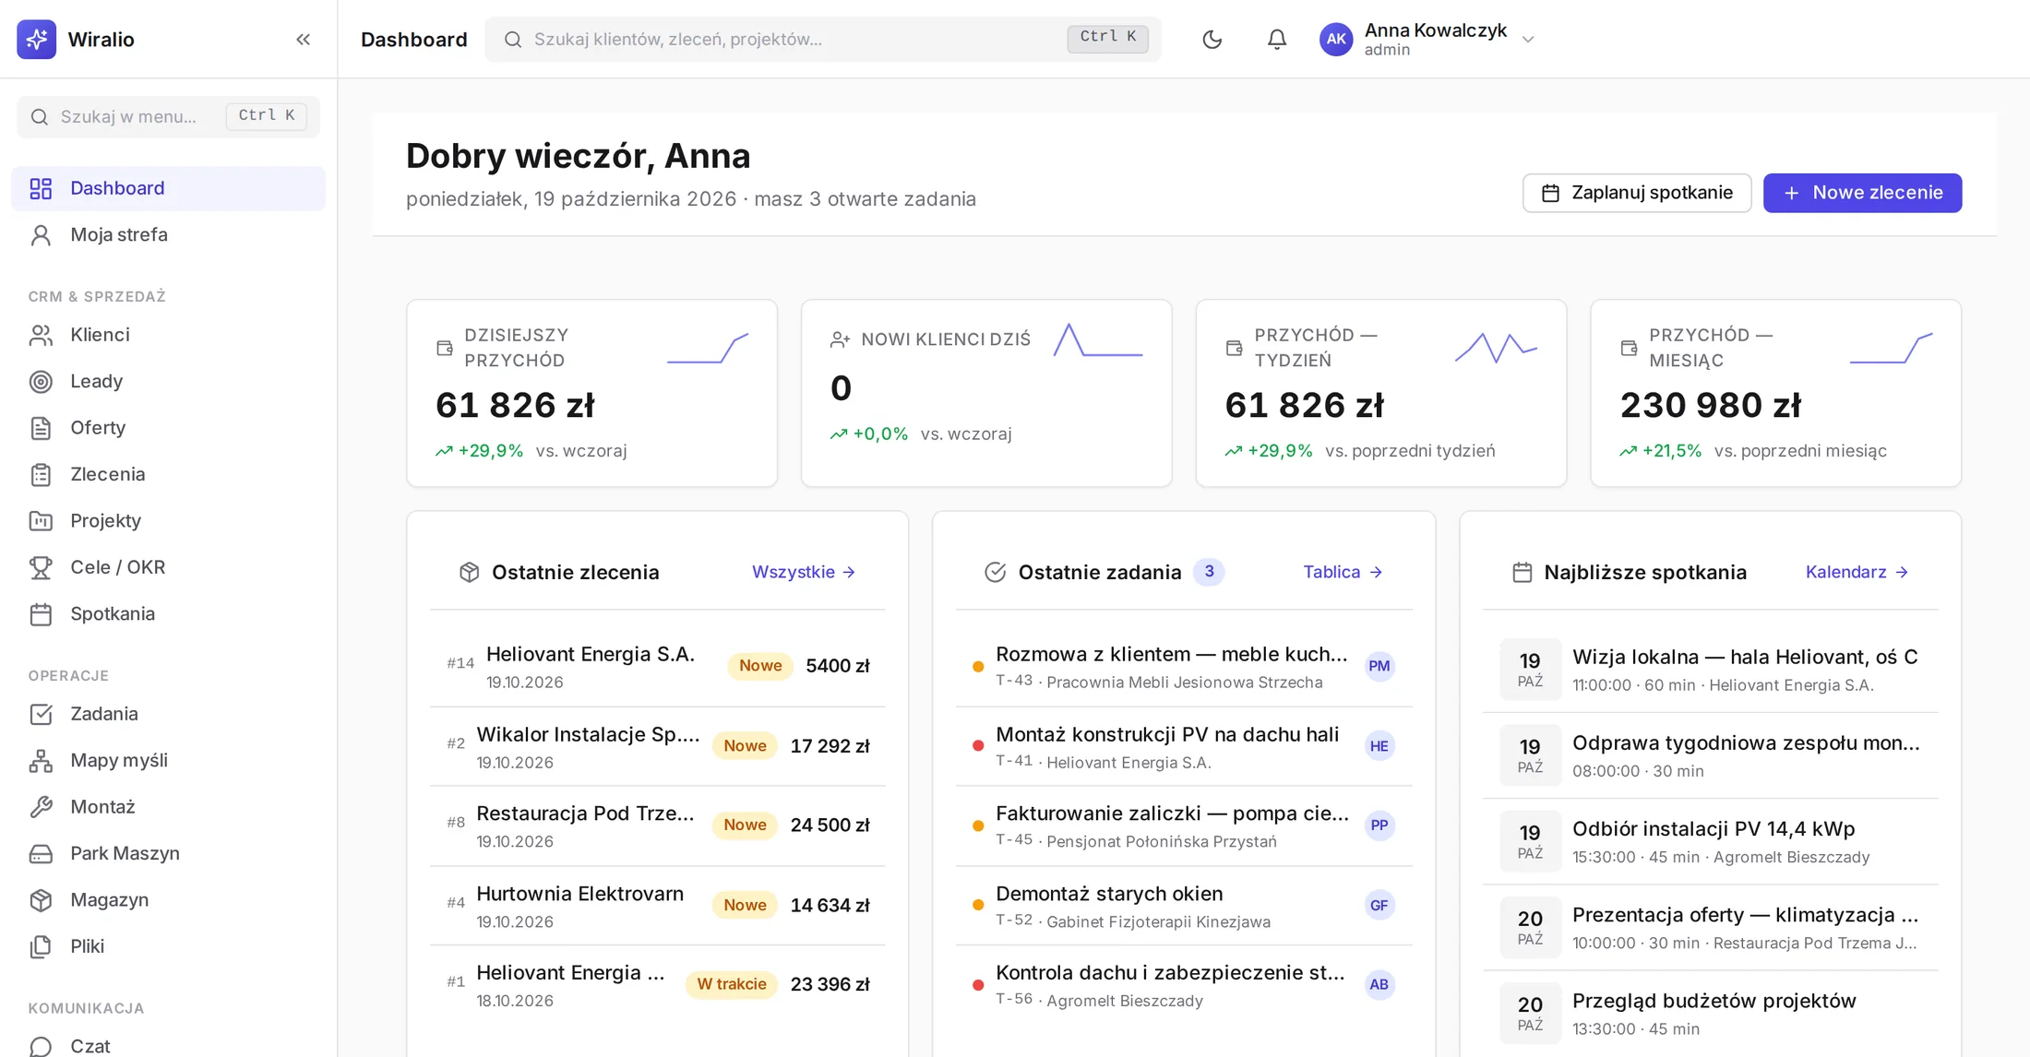Open the Przychód — miesiąc stat card

click(1775, 393)
